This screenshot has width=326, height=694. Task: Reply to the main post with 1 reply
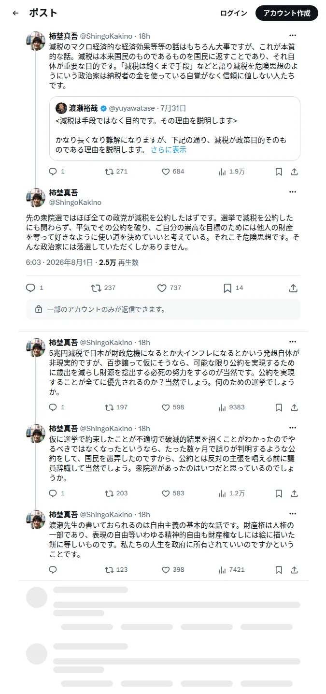pyautogui.click(x=35, y=288)
